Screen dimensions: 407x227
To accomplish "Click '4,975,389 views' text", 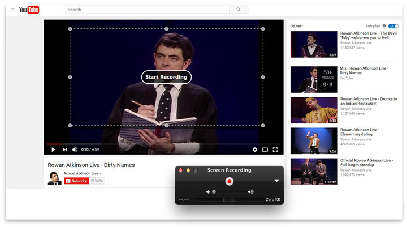I will click(352, 144).
